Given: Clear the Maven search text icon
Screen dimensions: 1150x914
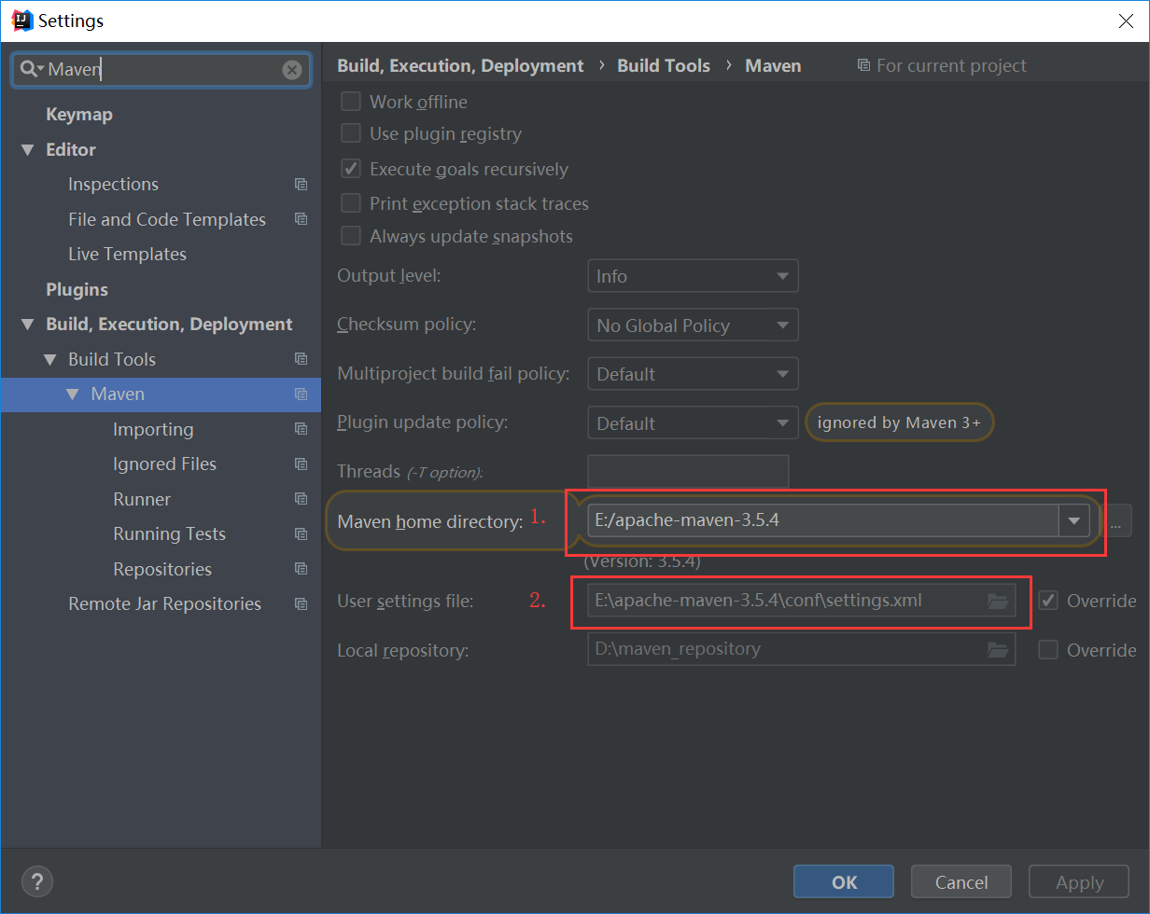Looking at the screenshot, I should coord(292,70).
